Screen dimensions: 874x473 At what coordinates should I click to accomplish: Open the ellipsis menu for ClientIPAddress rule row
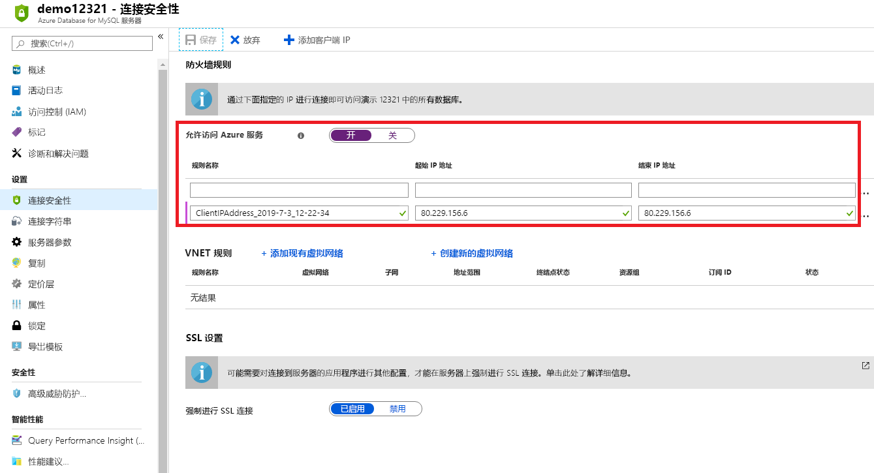(866, 216)
